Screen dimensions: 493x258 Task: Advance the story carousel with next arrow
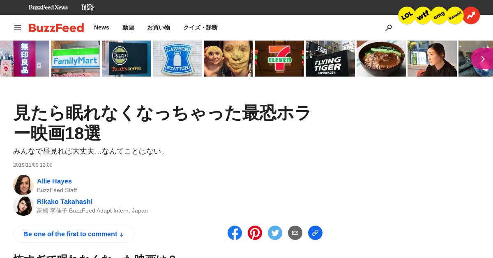click(482, 59)
